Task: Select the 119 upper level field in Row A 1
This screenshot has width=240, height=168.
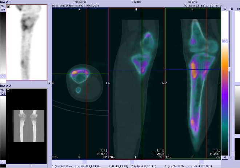Action: [x=3, y=10]
